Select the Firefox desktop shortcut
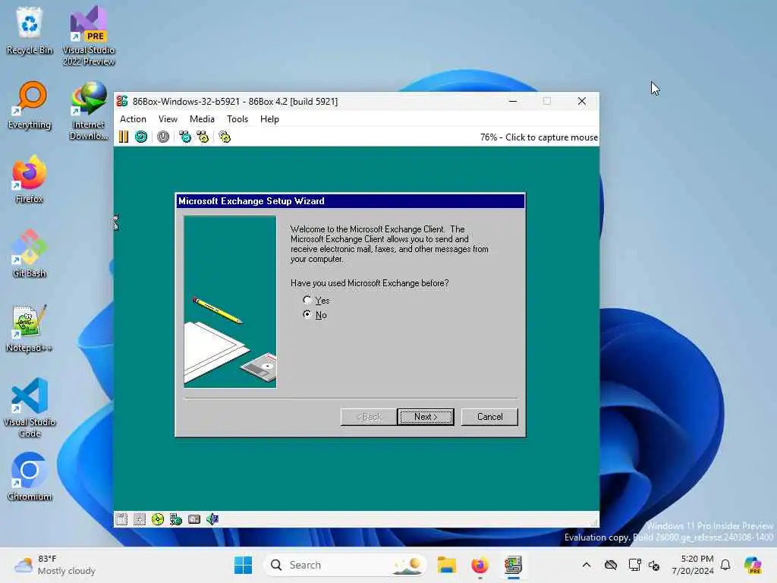 click(30, 179)
